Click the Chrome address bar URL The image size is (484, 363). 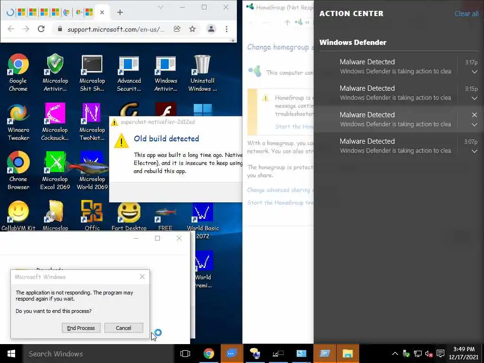(116, 29)
